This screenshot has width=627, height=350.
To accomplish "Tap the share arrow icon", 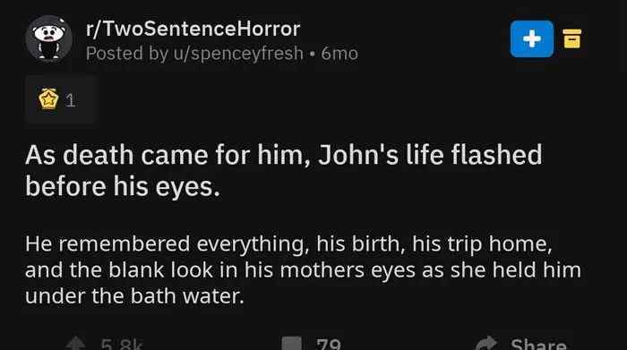I will tap(485, 344).
